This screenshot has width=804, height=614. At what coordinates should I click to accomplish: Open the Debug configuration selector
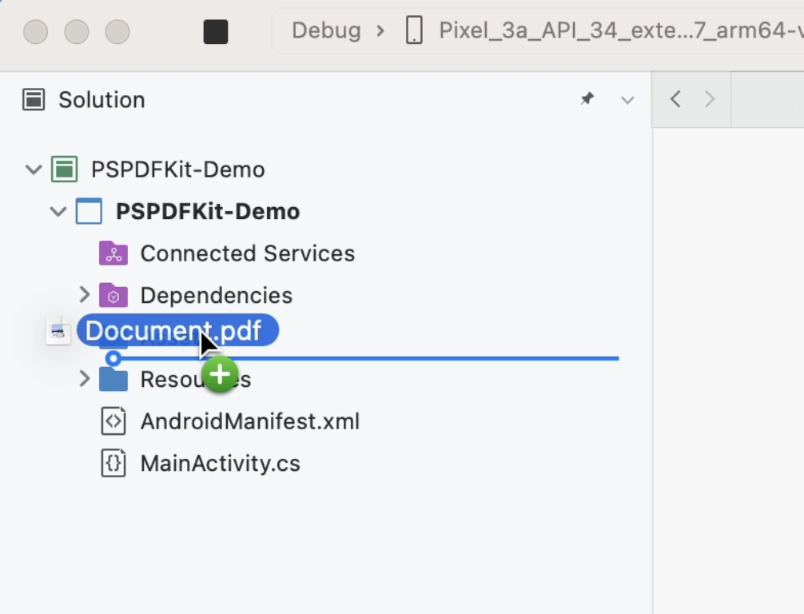326,30
